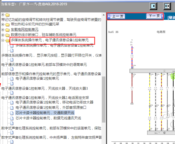Click page icon above 天线放大器3 entry
Viewport: 175px width, 144px height.
(12, 84)
